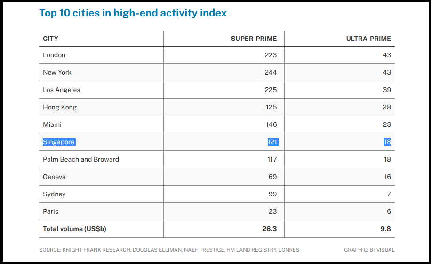Viewport: 431px width, 264px height.
Task: Click the ULTRA-PRIME column header
Action: [368, 39]
